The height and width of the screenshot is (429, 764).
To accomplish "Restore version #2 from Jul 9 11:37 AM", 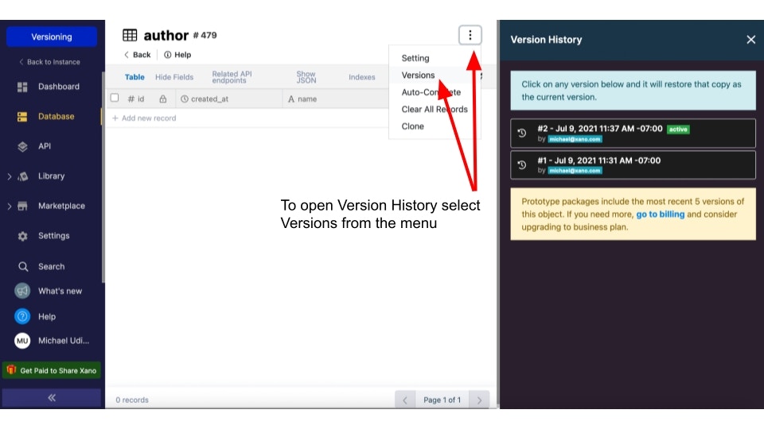I will tap(633, 133).
